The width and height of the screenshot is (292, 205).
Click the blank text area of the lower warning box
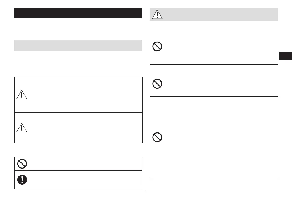85,128
